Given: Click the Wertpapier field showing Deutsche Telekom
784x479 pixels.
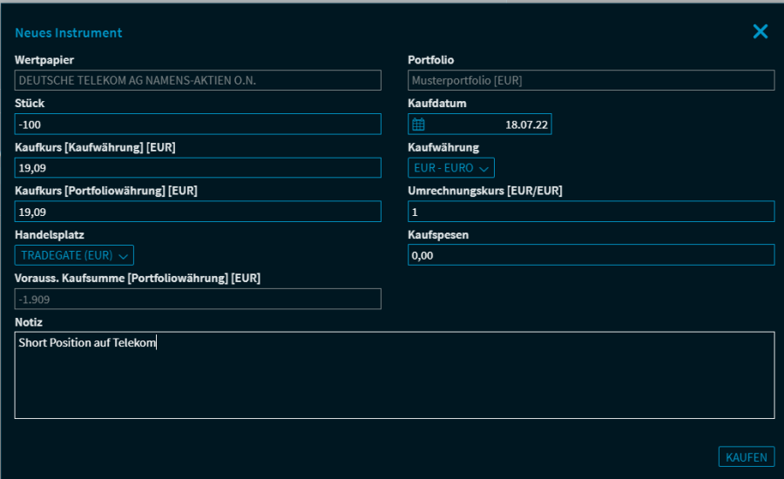Looking at the screenshot, I should [198, 80].
